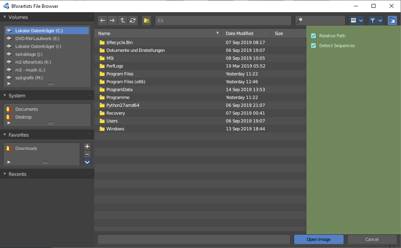The width and height of the screenshot is (401, 248).
Task: Collapse the Recents panel
Action: (5, 174)
